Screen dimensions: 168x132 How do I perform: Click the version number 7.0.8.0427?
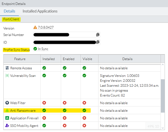point(46,27)
